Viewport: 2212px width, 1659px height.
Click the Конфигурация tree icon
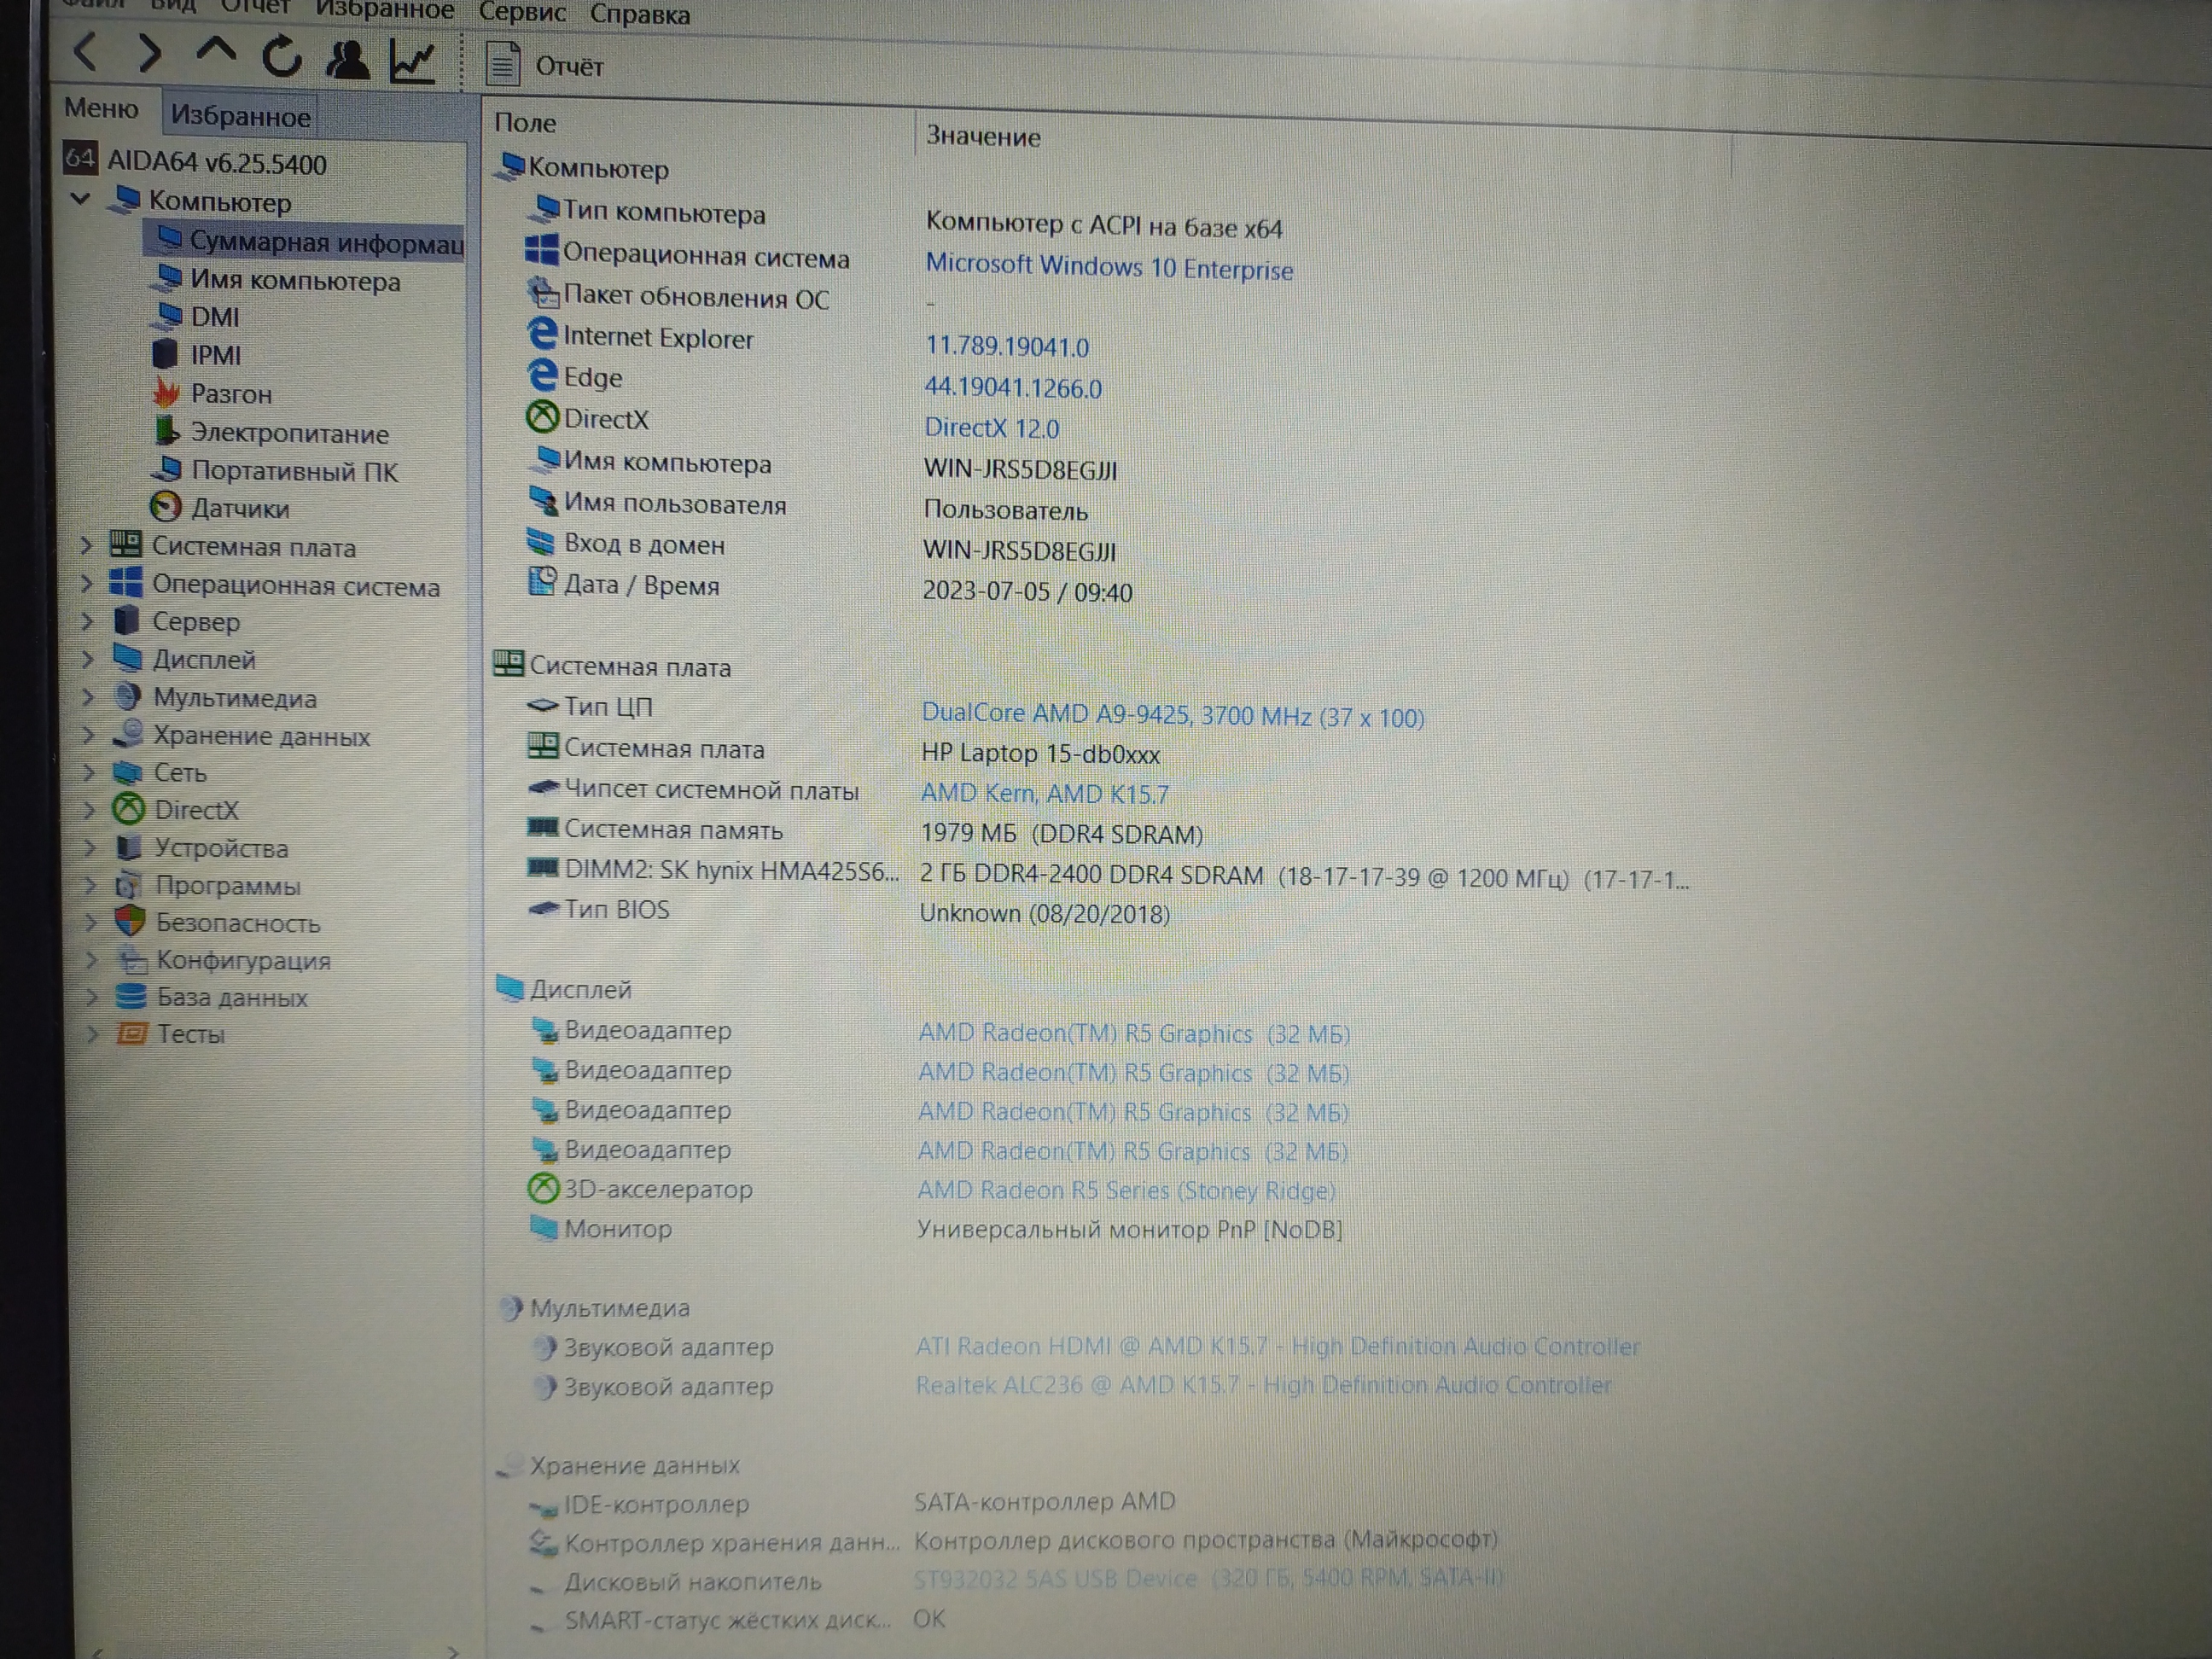(132, 960)
